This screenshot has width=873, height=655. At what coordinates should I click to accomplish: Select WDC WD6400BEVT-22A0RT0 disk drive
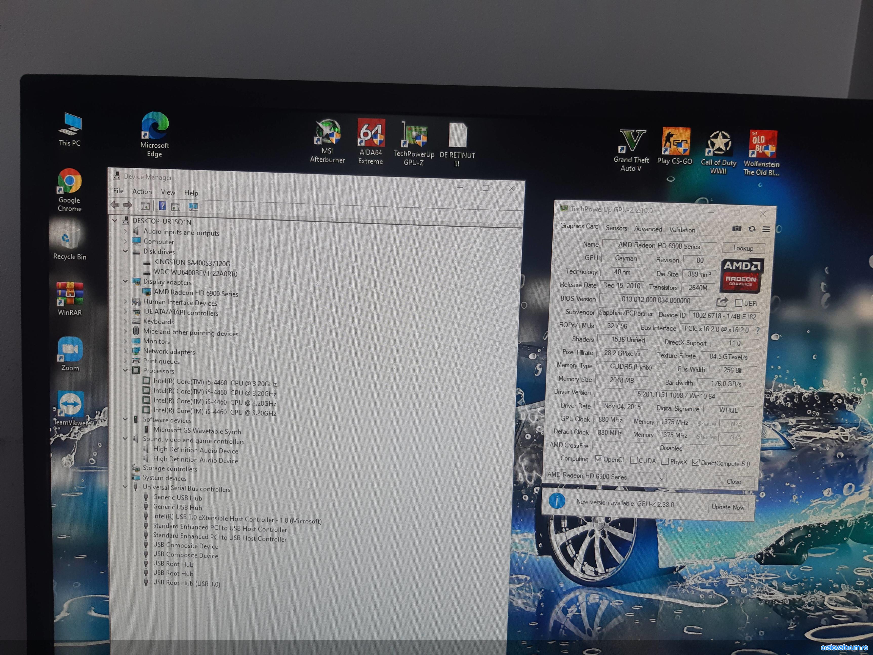click(x=195, y=273)
